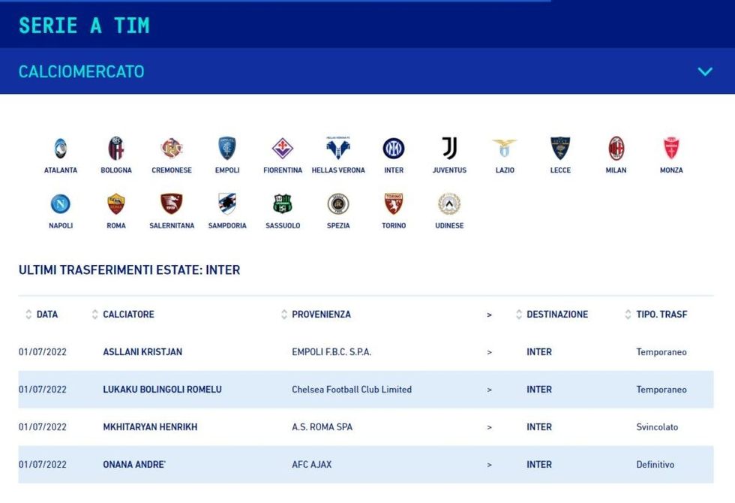
Task: Select the Fiorentina club logo
Action: [x=283, y=149]
